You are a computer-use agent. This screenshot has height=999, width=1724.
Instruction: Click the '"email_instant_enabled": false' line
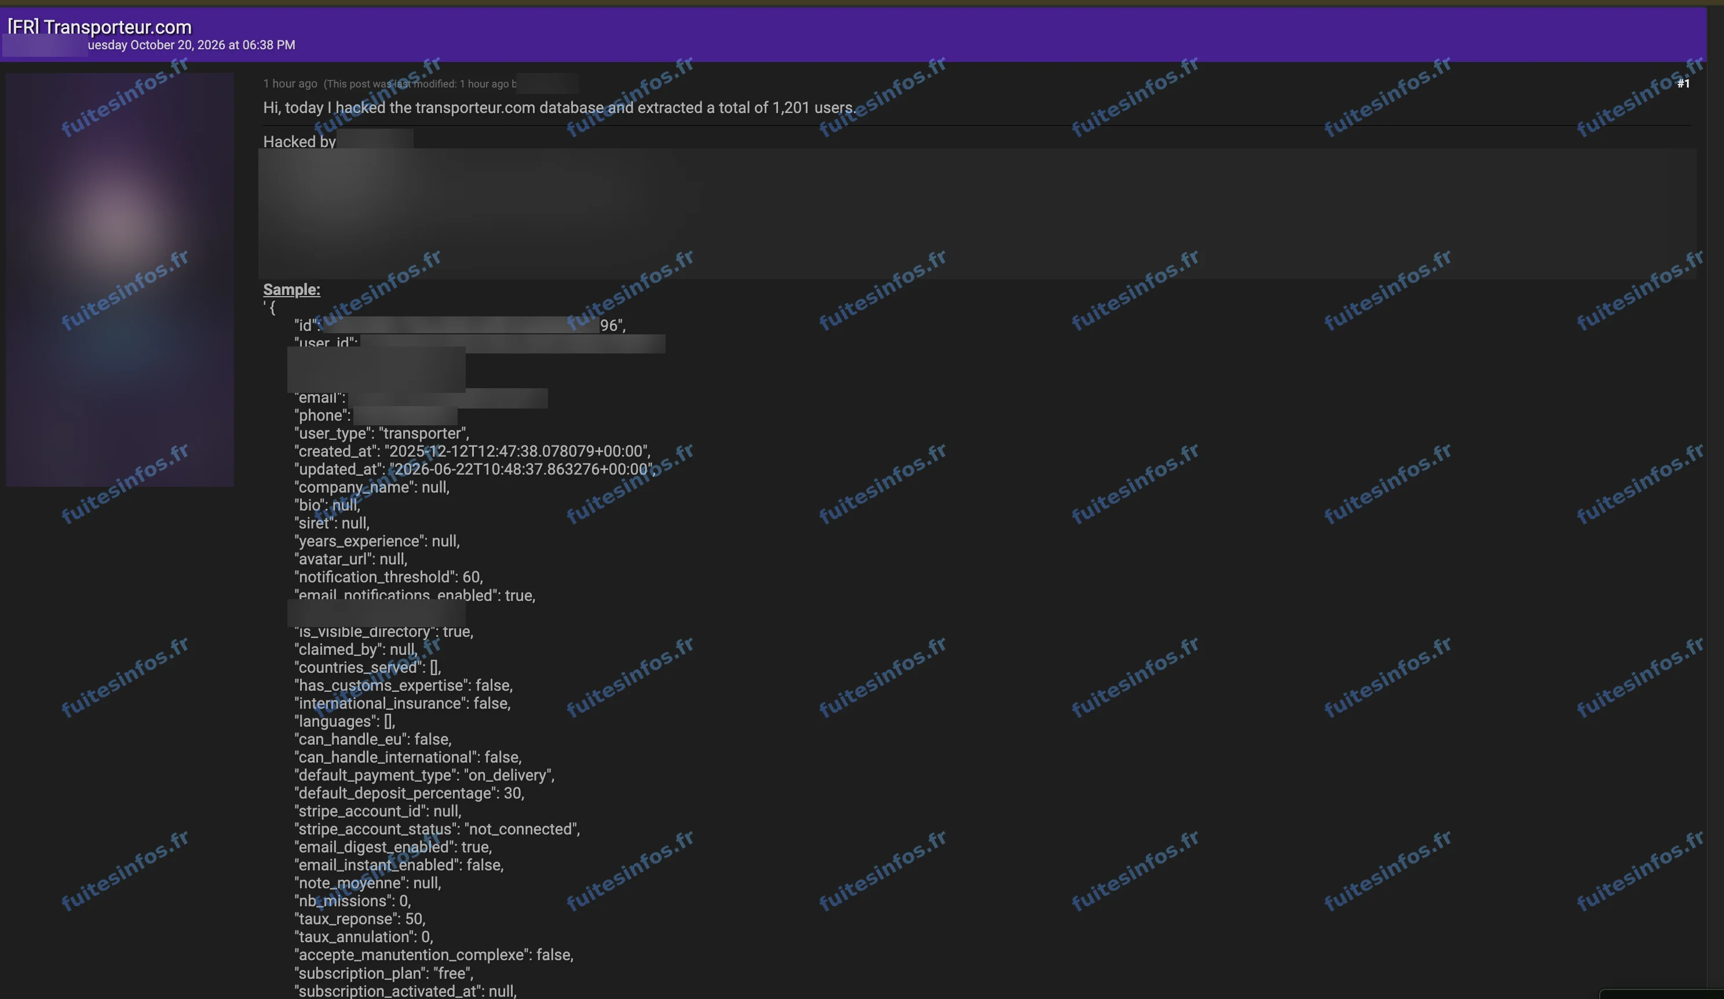400,865
